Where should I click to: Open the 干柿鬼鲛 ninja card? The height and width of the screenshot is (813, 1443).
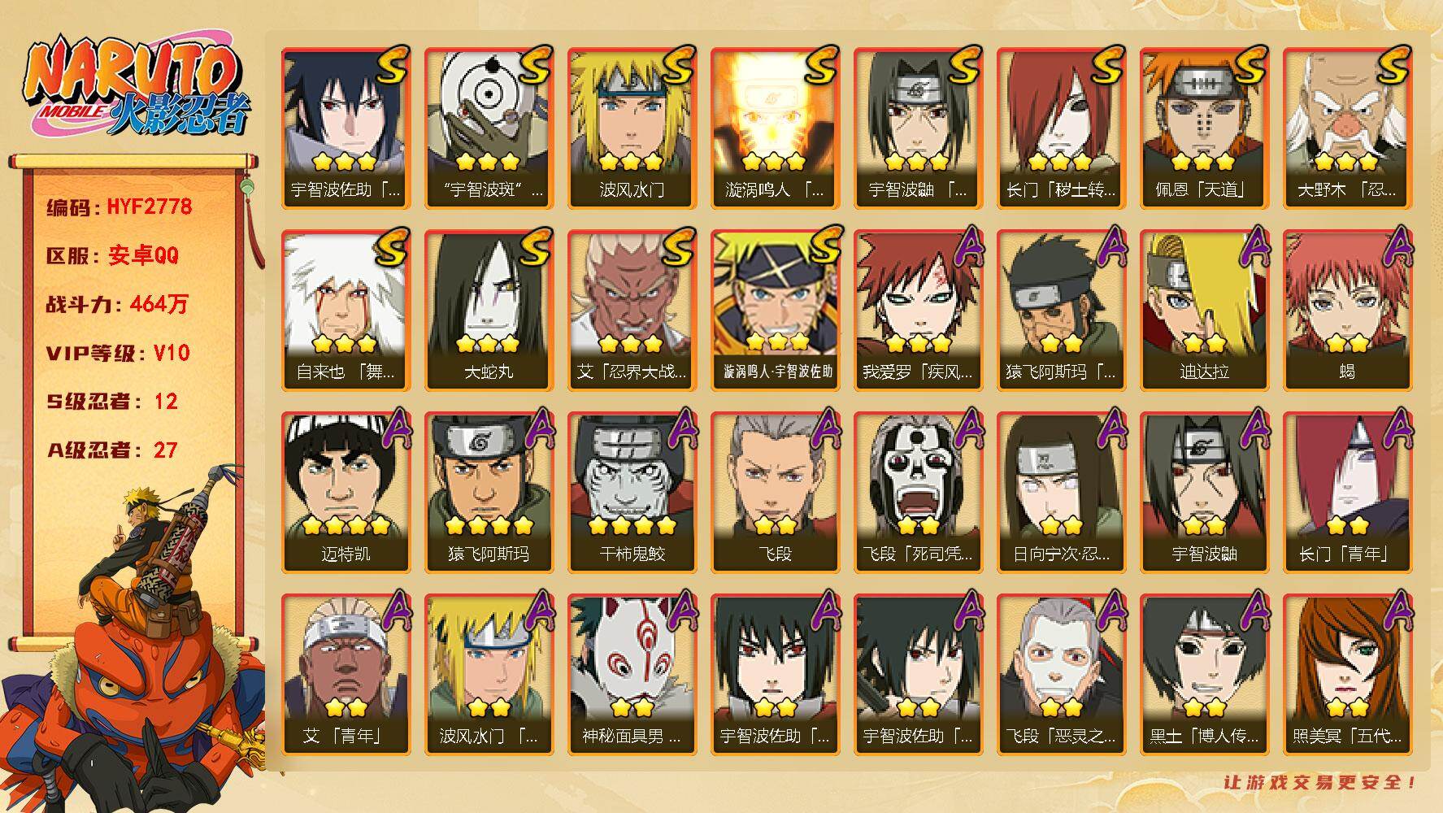[632, 492]
